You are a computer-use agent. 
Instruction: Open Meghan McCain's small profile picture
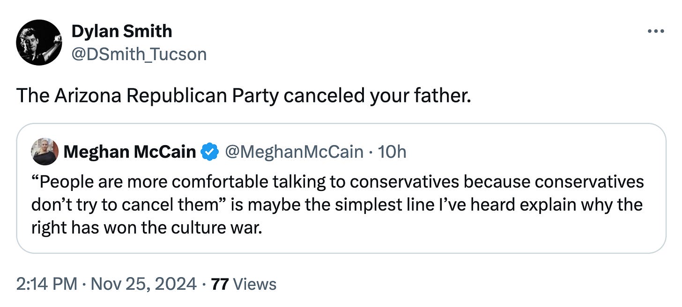tap(44, 152)
